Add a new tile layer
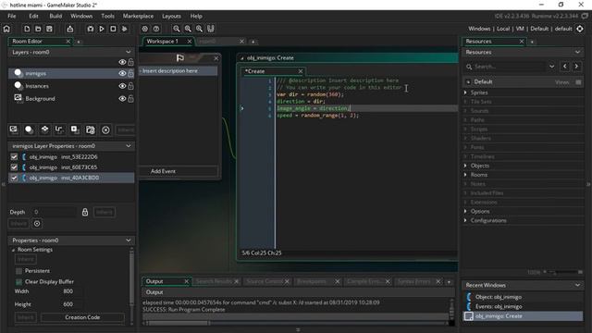The width and height of the screenshot is (592, 333). click(x=44, y=129)
